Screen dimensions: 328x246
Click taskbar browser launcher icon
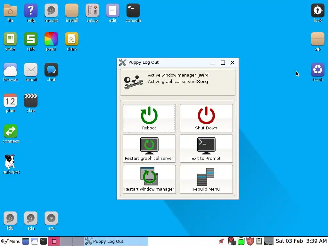pos(35,242)
